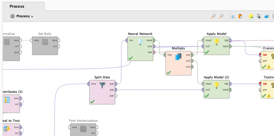Click the green checkmark on Multiply

(169, 73)
